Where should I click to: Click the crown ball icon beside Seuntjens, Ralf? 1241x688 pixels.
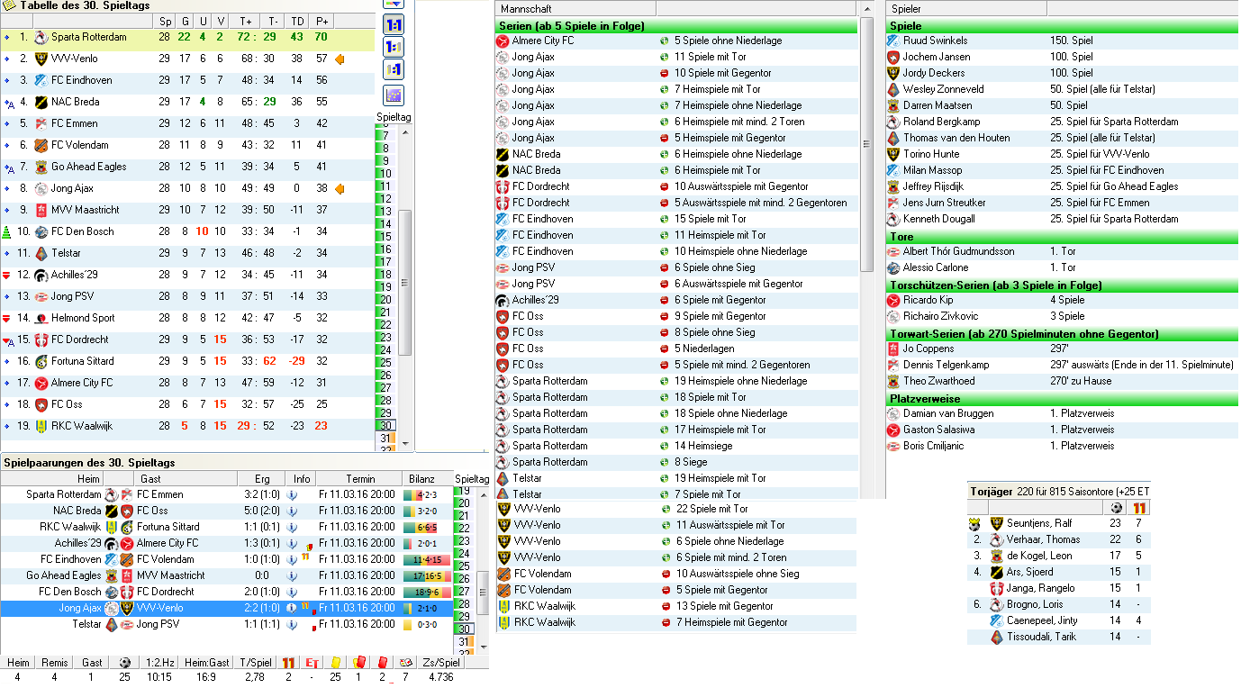(974, 523)
